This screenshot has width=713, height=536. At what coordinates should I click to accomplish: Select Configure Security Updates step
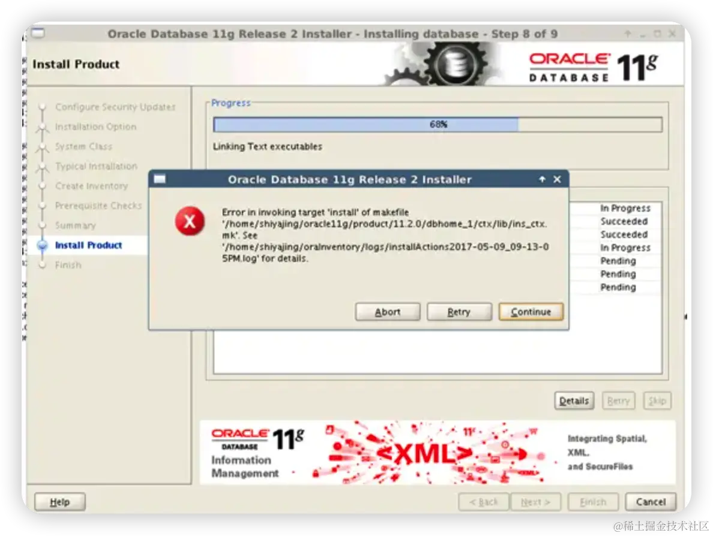pyautogui.click(x=115, y=107)
